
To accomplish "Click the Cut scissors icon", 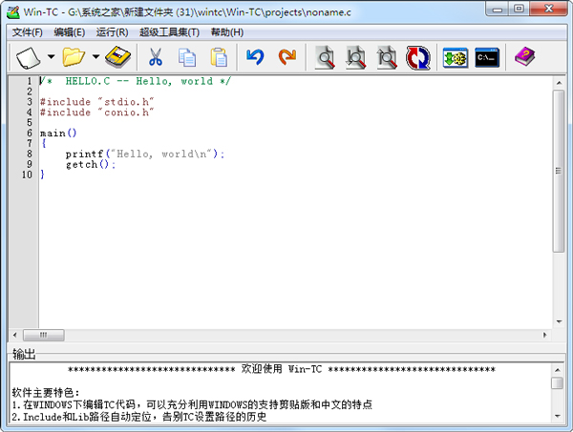I will point(155,57).
